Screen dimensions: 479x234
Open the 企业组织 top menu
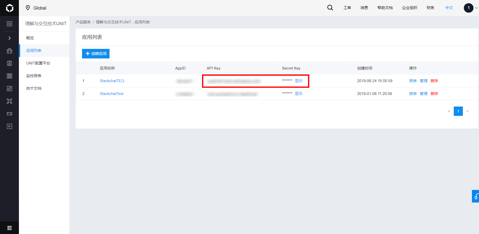click(x=410, y=8)
